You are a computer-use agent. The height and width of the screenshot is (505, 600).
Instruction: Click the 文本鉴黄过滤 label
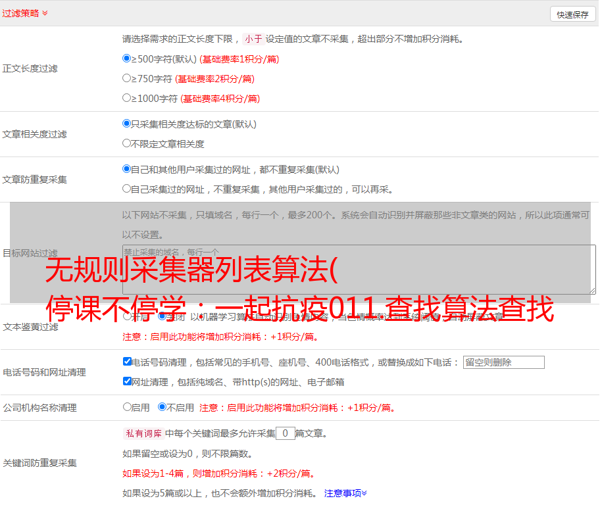click(31, 327)
